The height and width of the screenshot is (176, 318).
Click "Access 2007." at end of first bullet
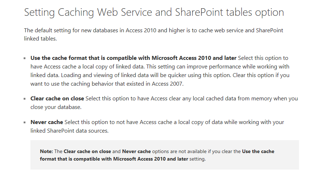168,84
